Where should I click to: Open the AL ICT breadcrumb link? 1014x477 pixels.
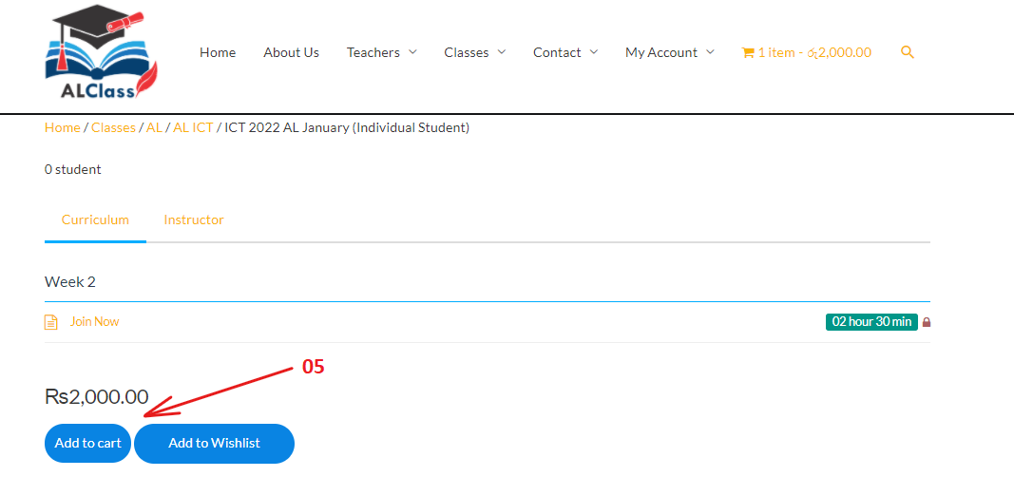tap(193, 127)
